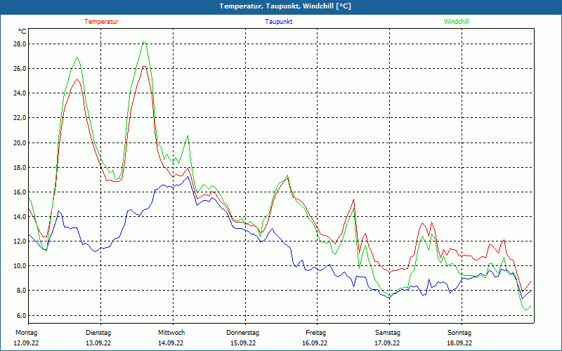Select the 15.09.22 date label
This screenshot has width=562, height=351.
coord(243,343)
